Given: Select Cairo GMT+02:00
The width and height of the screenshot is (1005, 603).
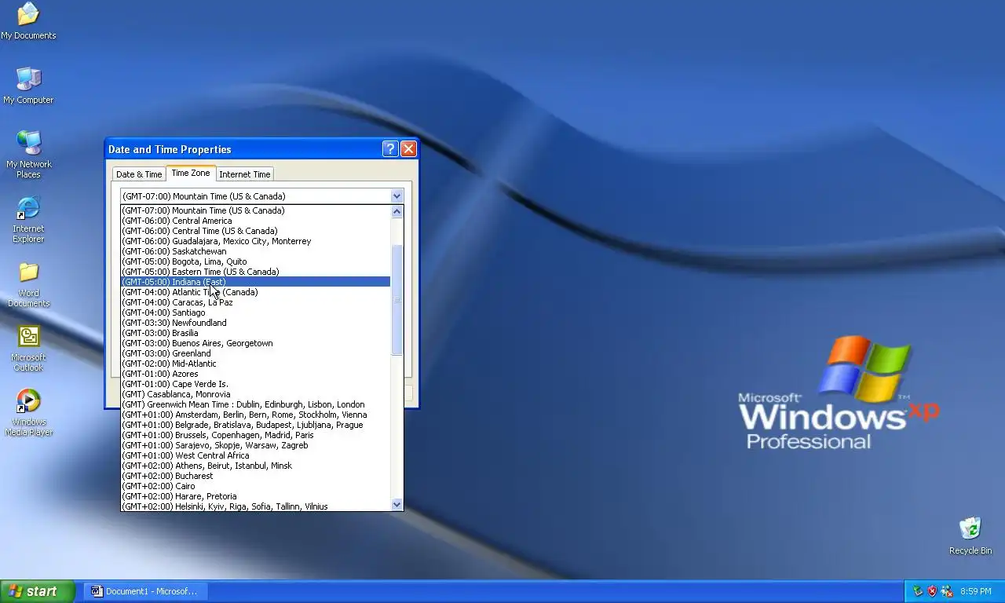Looking at the screenshot, I should tap(255, 486).
